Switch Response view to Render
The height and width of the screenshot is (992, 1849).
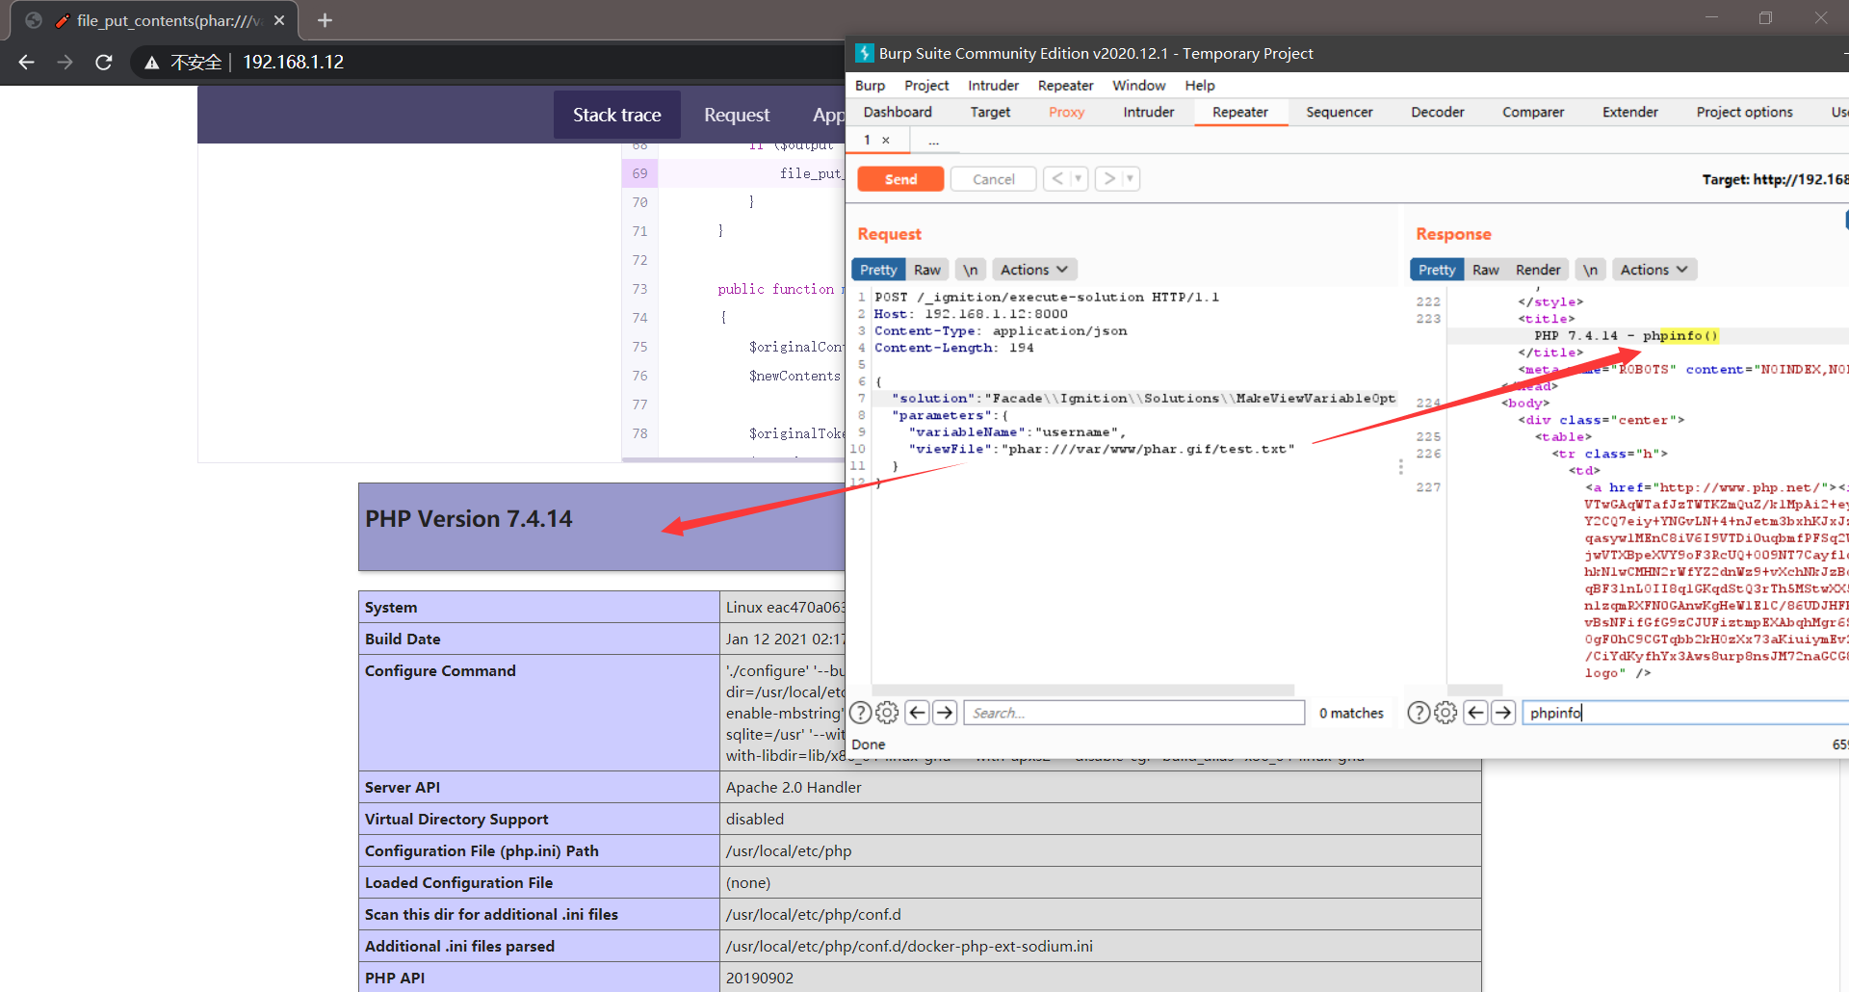(1538, 270)
